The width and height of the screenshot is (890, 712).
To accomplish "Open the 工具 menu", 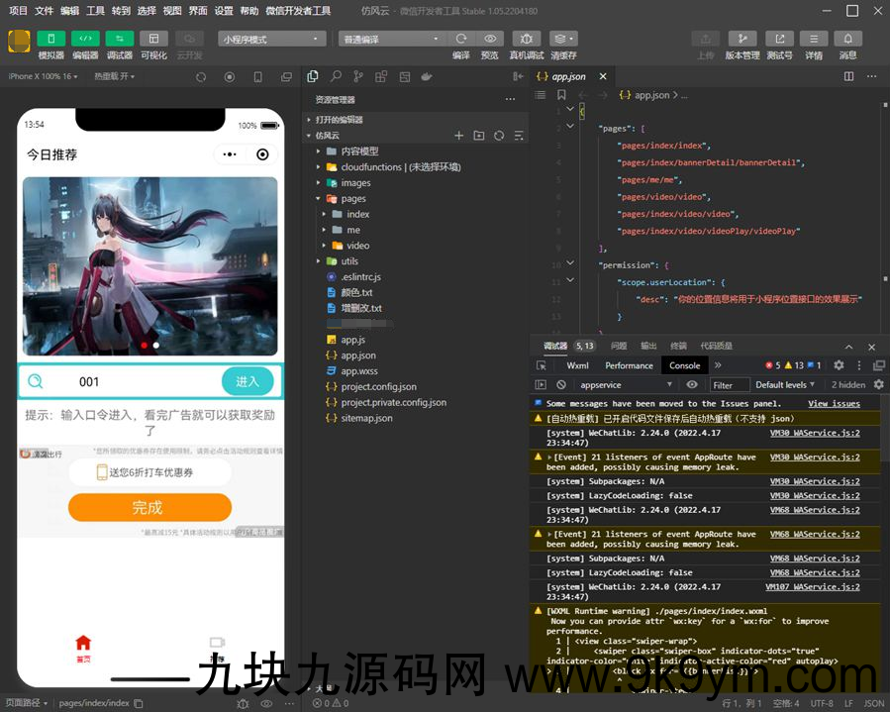I will 95,11.
